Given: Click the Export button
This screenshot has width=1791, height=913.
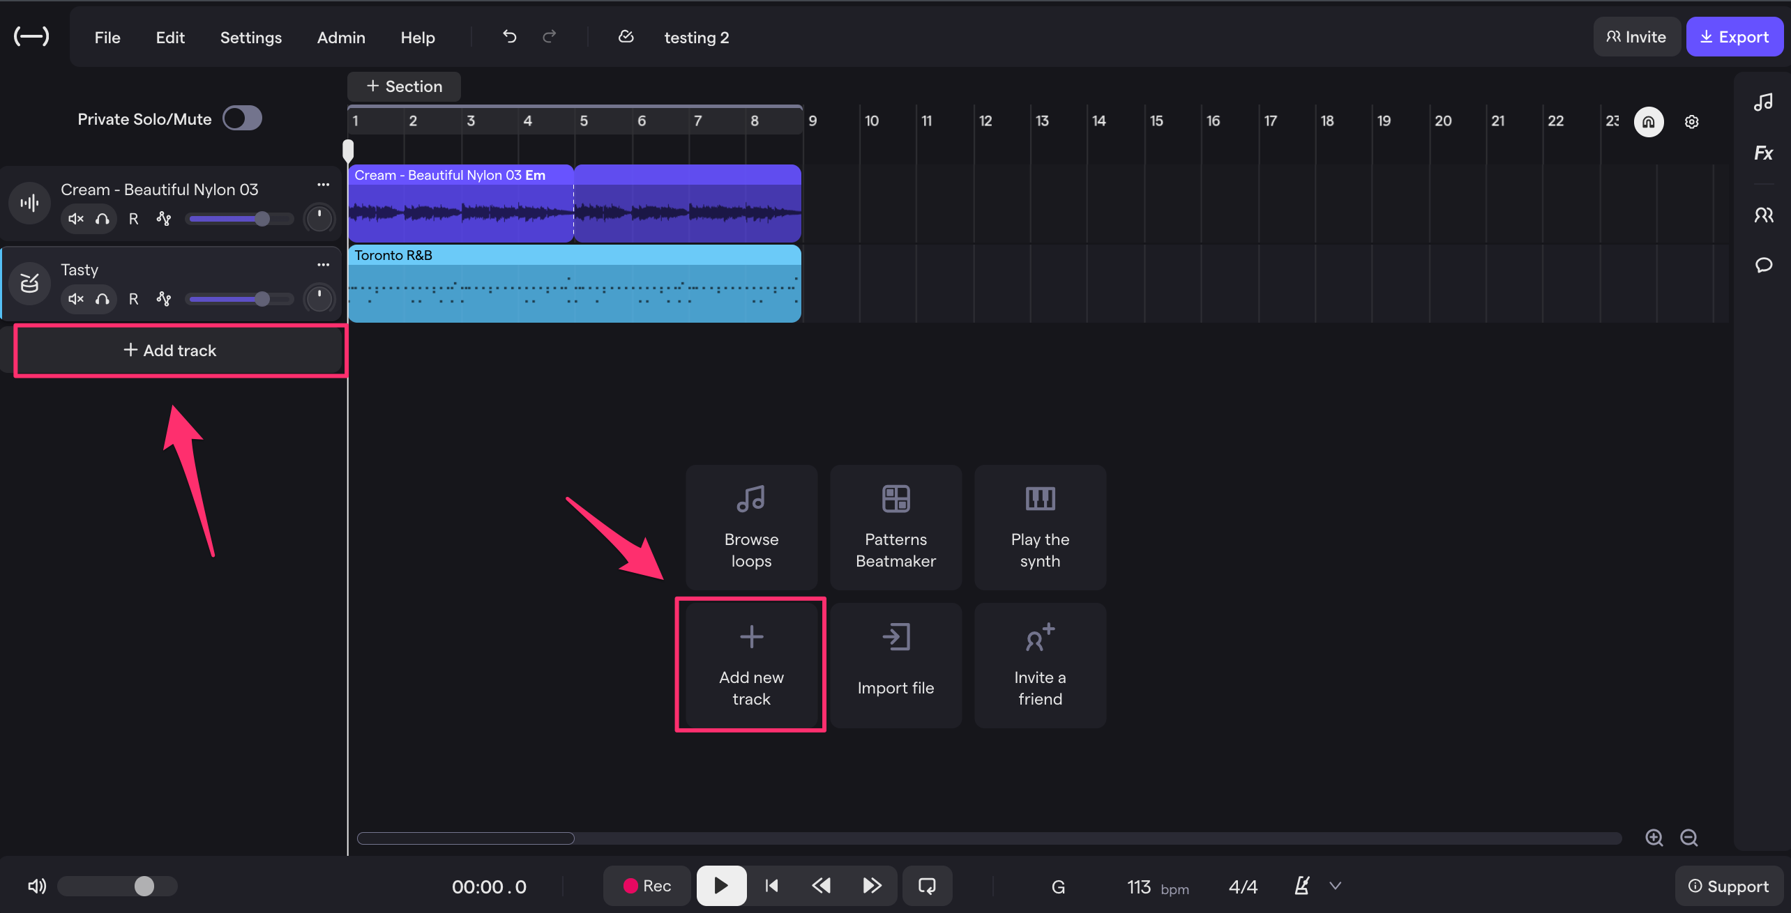Looking at the screenshot, I should click(x=1734, y=37).
